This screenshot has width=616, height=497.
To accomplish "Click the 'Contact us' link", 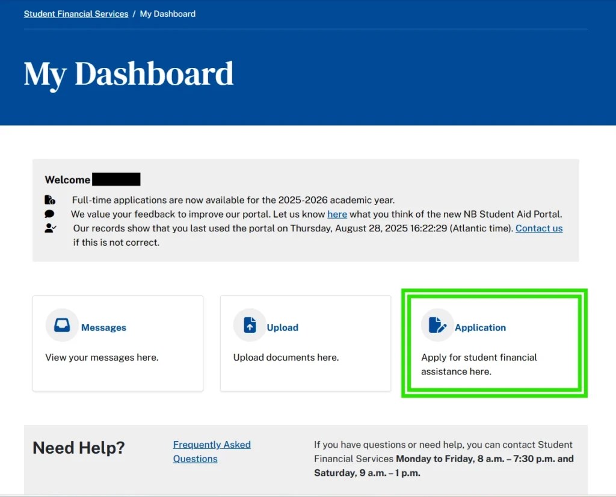I will tap(539, 228).
